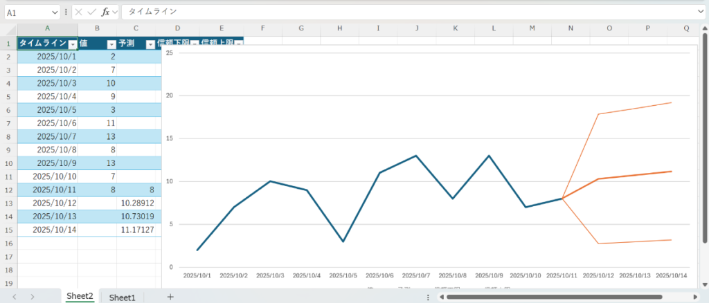The width and height of the screenshot is (709, 303).
Task: Click the Enter checkmark icon in formula bar
Action: [91, 12]
